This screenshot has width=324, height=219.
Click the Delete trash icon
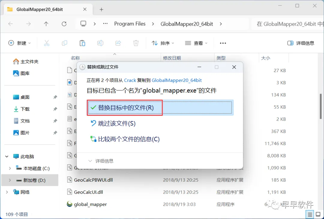[x=136, y=43]
